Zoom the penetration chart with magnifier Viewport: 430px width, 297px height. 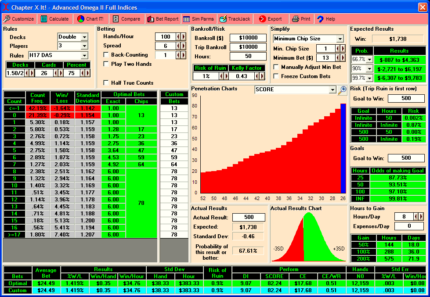342,90
